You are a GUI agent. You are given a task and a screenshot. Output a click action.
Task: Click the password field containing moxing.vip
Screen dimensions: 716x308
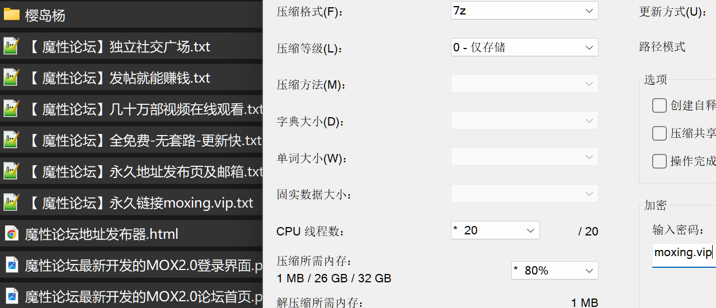[684, 253]
